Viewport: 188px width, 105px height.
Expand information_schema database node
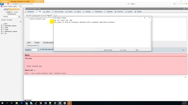(x=1, y=26)
